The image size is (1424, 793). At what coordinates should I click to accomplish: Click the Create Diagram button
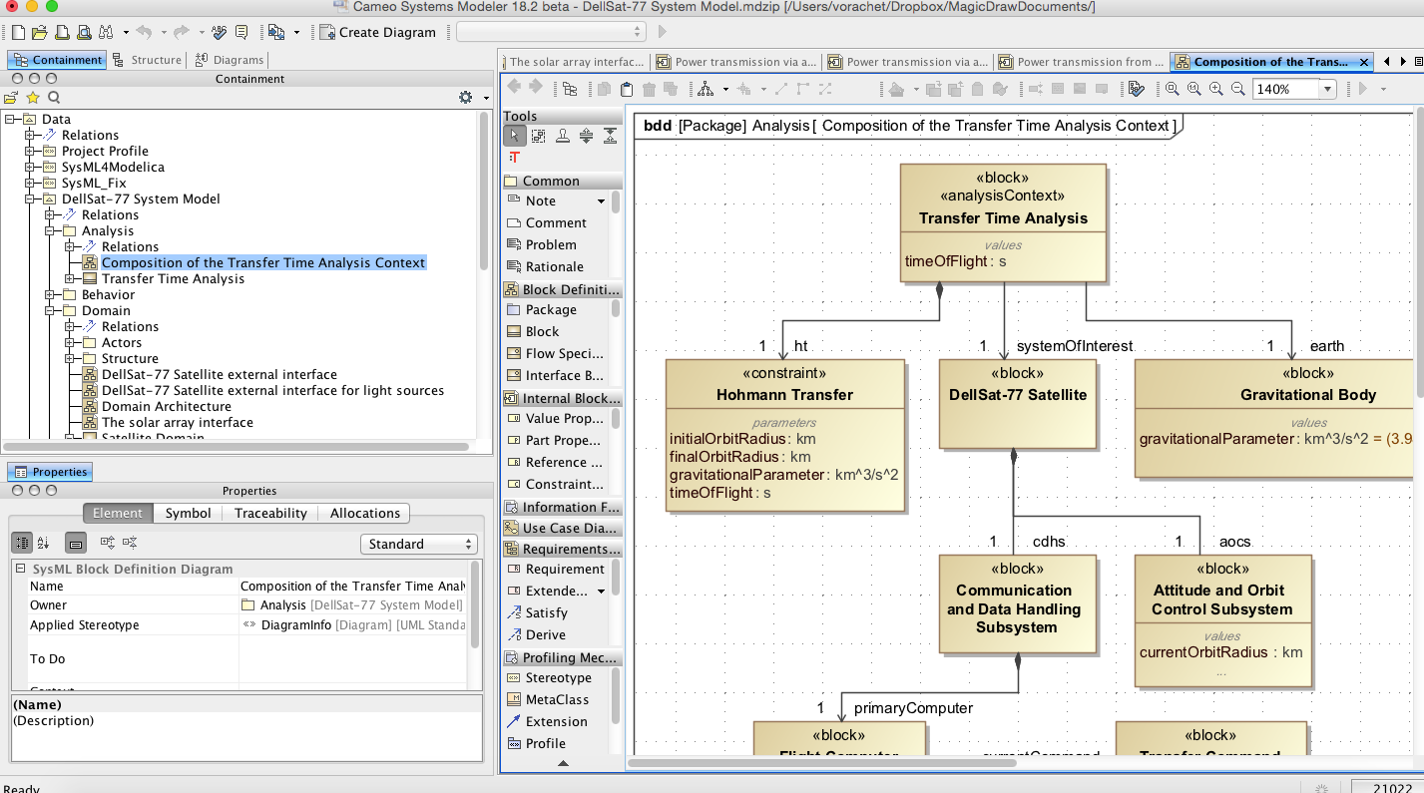click(377, 32)
